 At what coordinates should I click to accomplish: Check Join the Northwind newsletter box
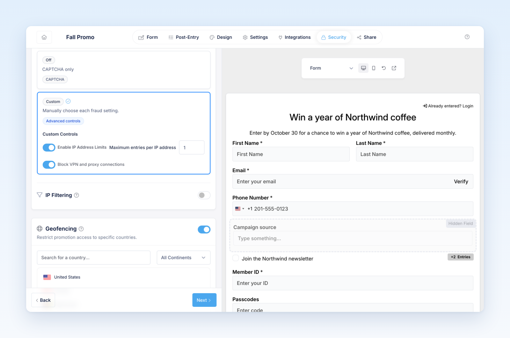236,258
